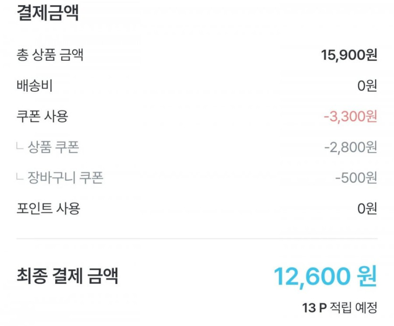The image size is (394, 326).
Task: Select the 총 상품 금액 label
Action: click(50, 56)
